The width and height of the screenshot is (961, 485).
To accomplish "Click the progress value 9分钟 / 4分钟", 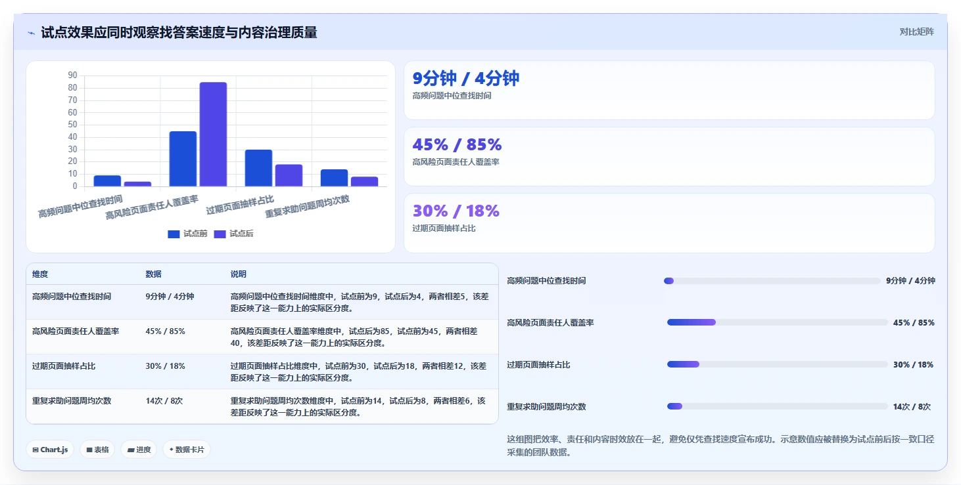I will click(910, 281).
